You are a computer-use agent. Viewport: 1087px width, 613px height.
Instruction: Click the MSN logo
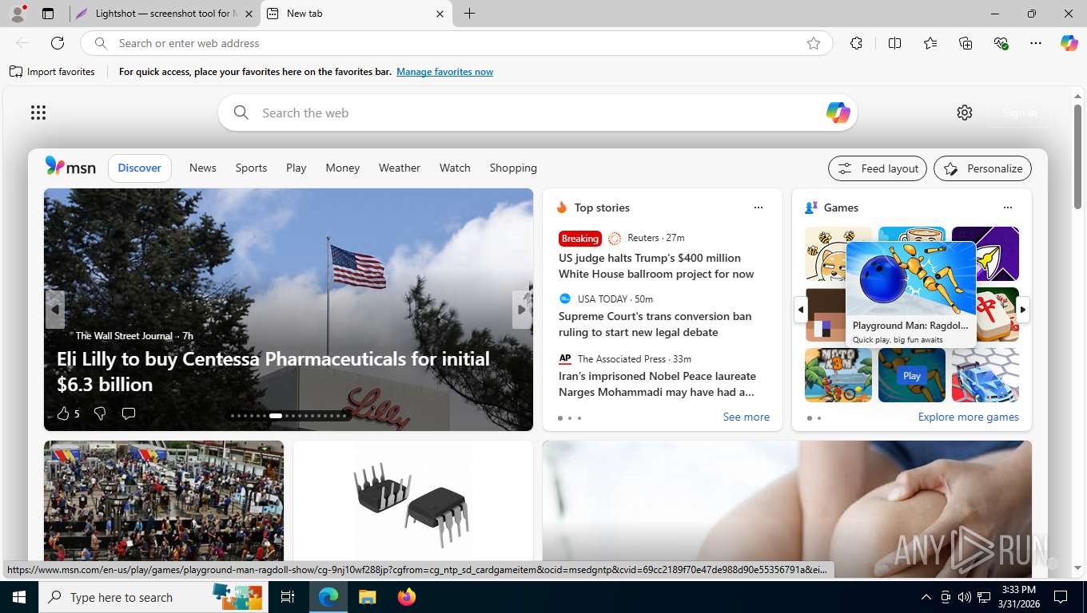point(70,167)
